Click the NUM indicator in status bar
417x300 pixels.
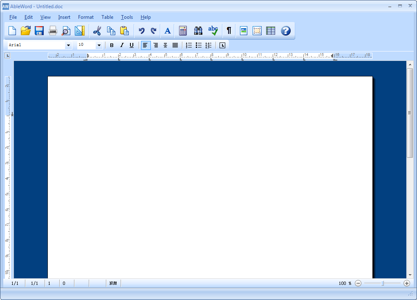click(113, 283)
